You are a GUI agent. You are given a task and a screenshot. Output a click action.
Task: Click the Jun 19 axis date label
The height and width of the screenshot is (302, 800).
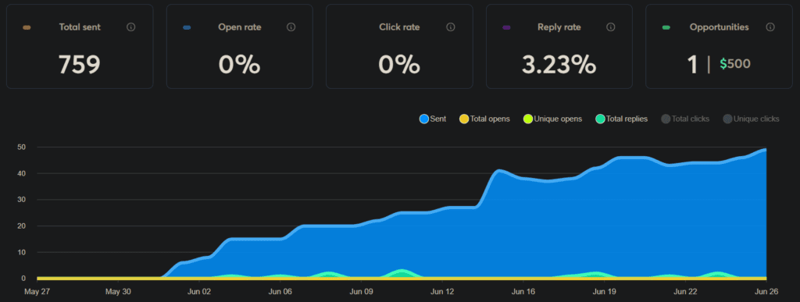[x=605, y=292]
